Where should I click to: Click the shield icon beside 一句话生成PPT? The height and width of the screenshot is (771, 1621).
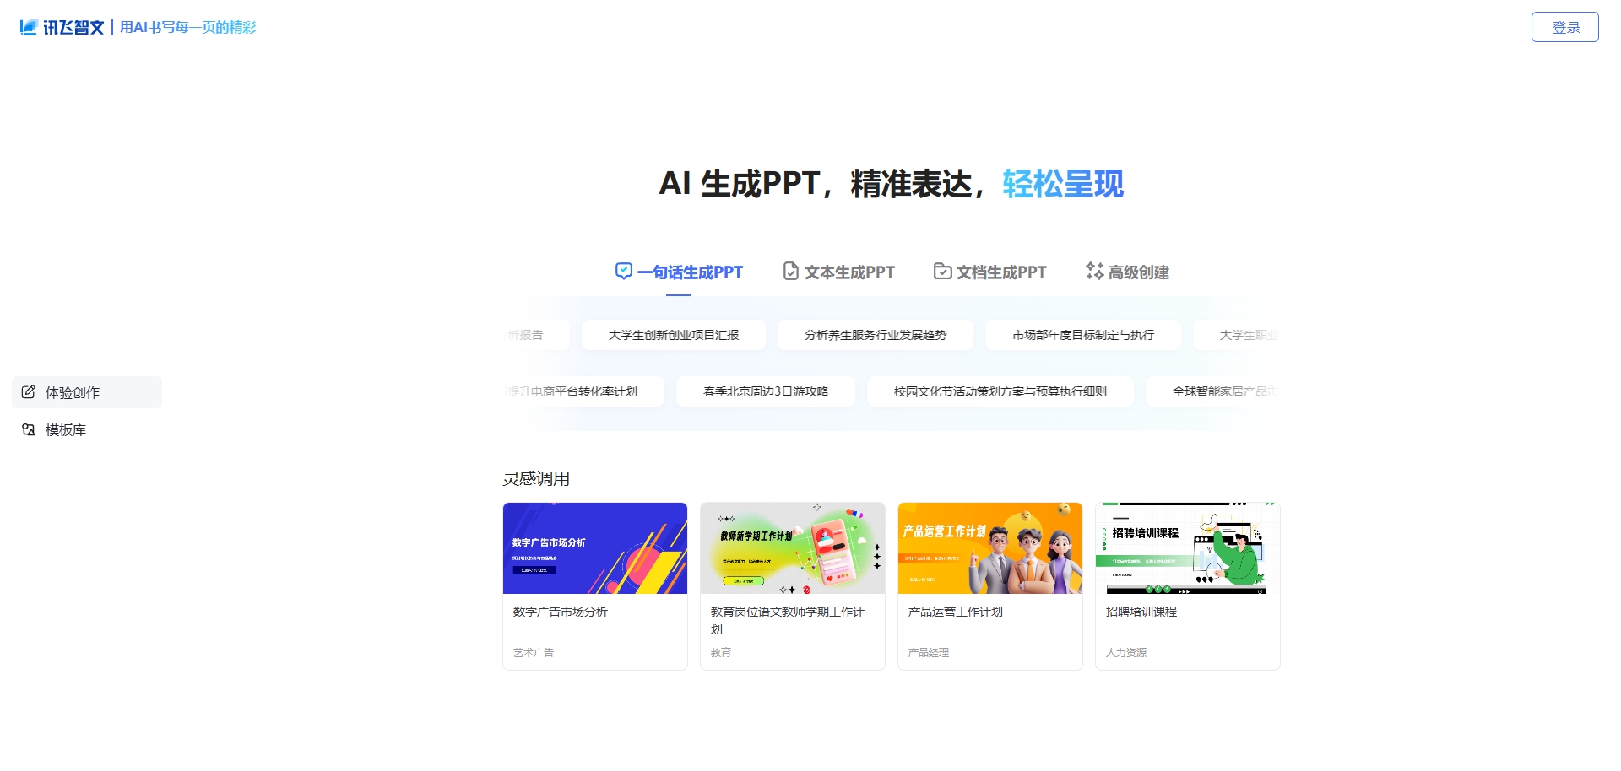tap(622, 271)
